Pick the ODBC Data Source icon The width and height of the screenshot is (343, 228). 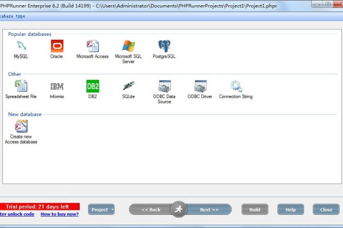pyautogui.click(x=165, y=87)
